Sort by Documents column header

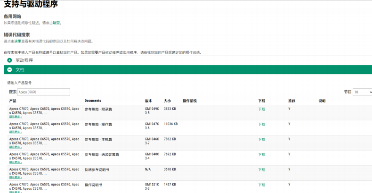[93, 101]
